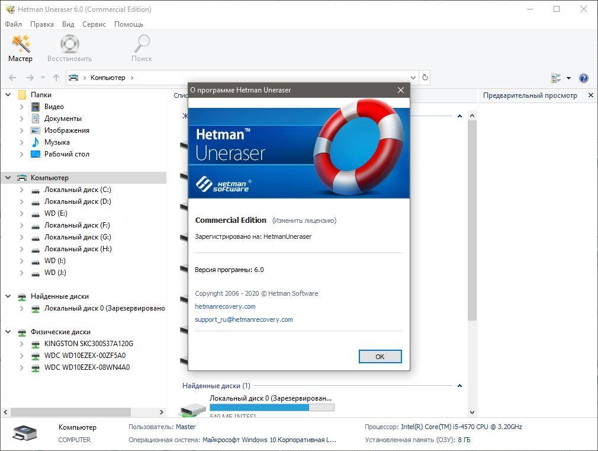Refresh the address bar location
This screenshot has width=598, height=451.
coord(425,78)
